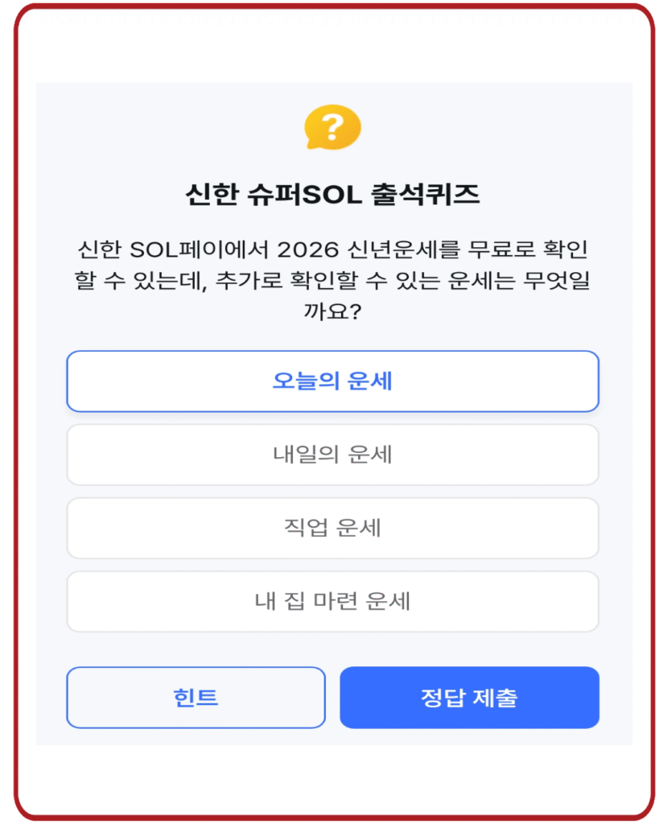Select the 내 집 마련 운세 option
Viewport: 659px width, 824px height.
click(x=332, y=601)
